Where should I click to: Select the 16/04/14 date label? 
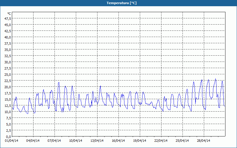tap(118, 141)
